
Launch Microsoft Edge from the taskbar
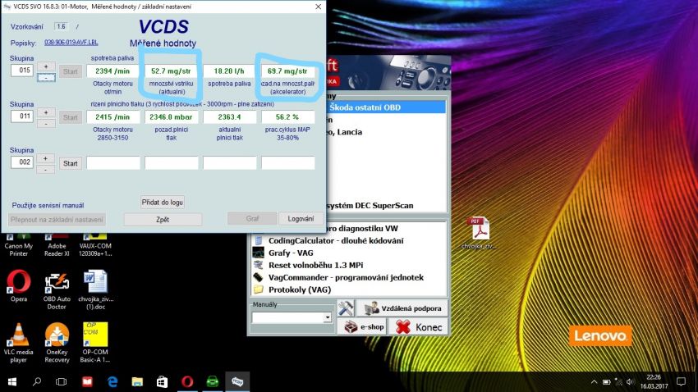(x=113, y=381)
